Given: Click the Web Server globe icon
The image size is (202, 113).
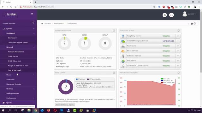Looking at the screenshot, I should [x=123, y=61].
